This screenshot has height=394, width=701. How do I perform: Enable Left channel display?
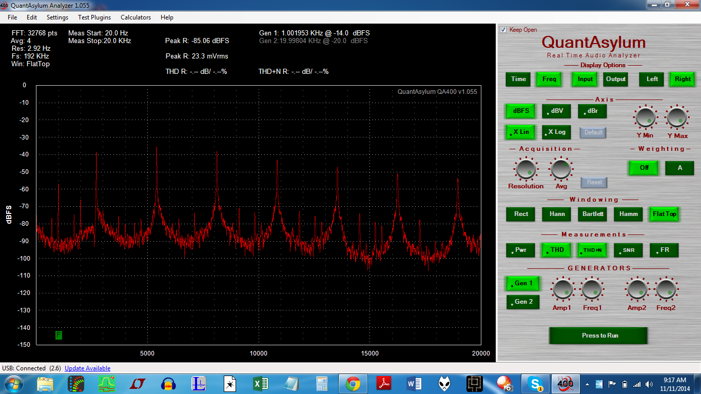(652, 79)
